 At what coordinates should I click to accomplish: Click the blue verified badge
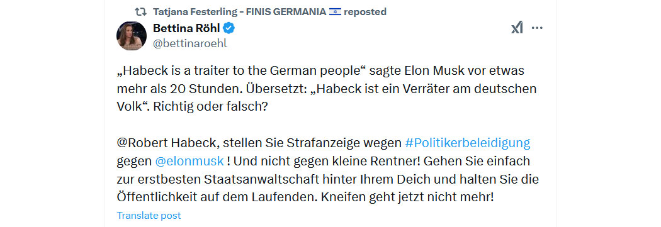tap(229, 29)
